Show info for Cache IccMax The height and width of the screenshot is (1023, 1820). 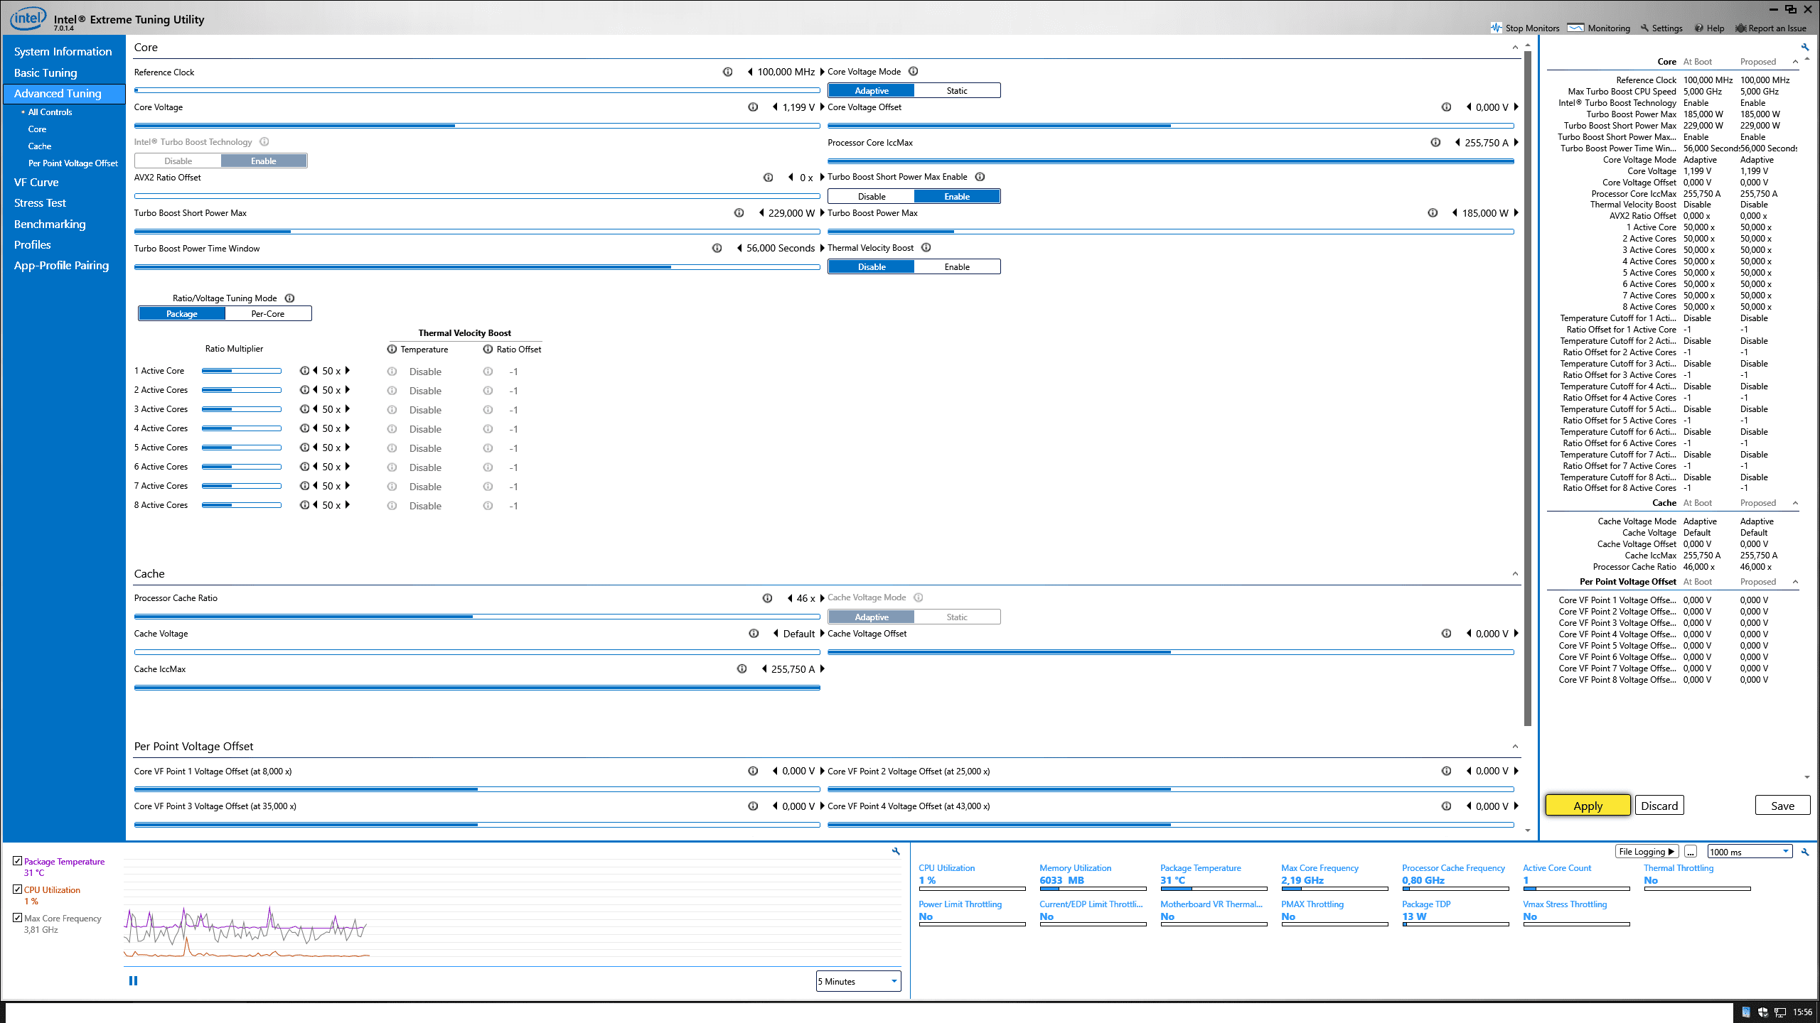[742, 669]
